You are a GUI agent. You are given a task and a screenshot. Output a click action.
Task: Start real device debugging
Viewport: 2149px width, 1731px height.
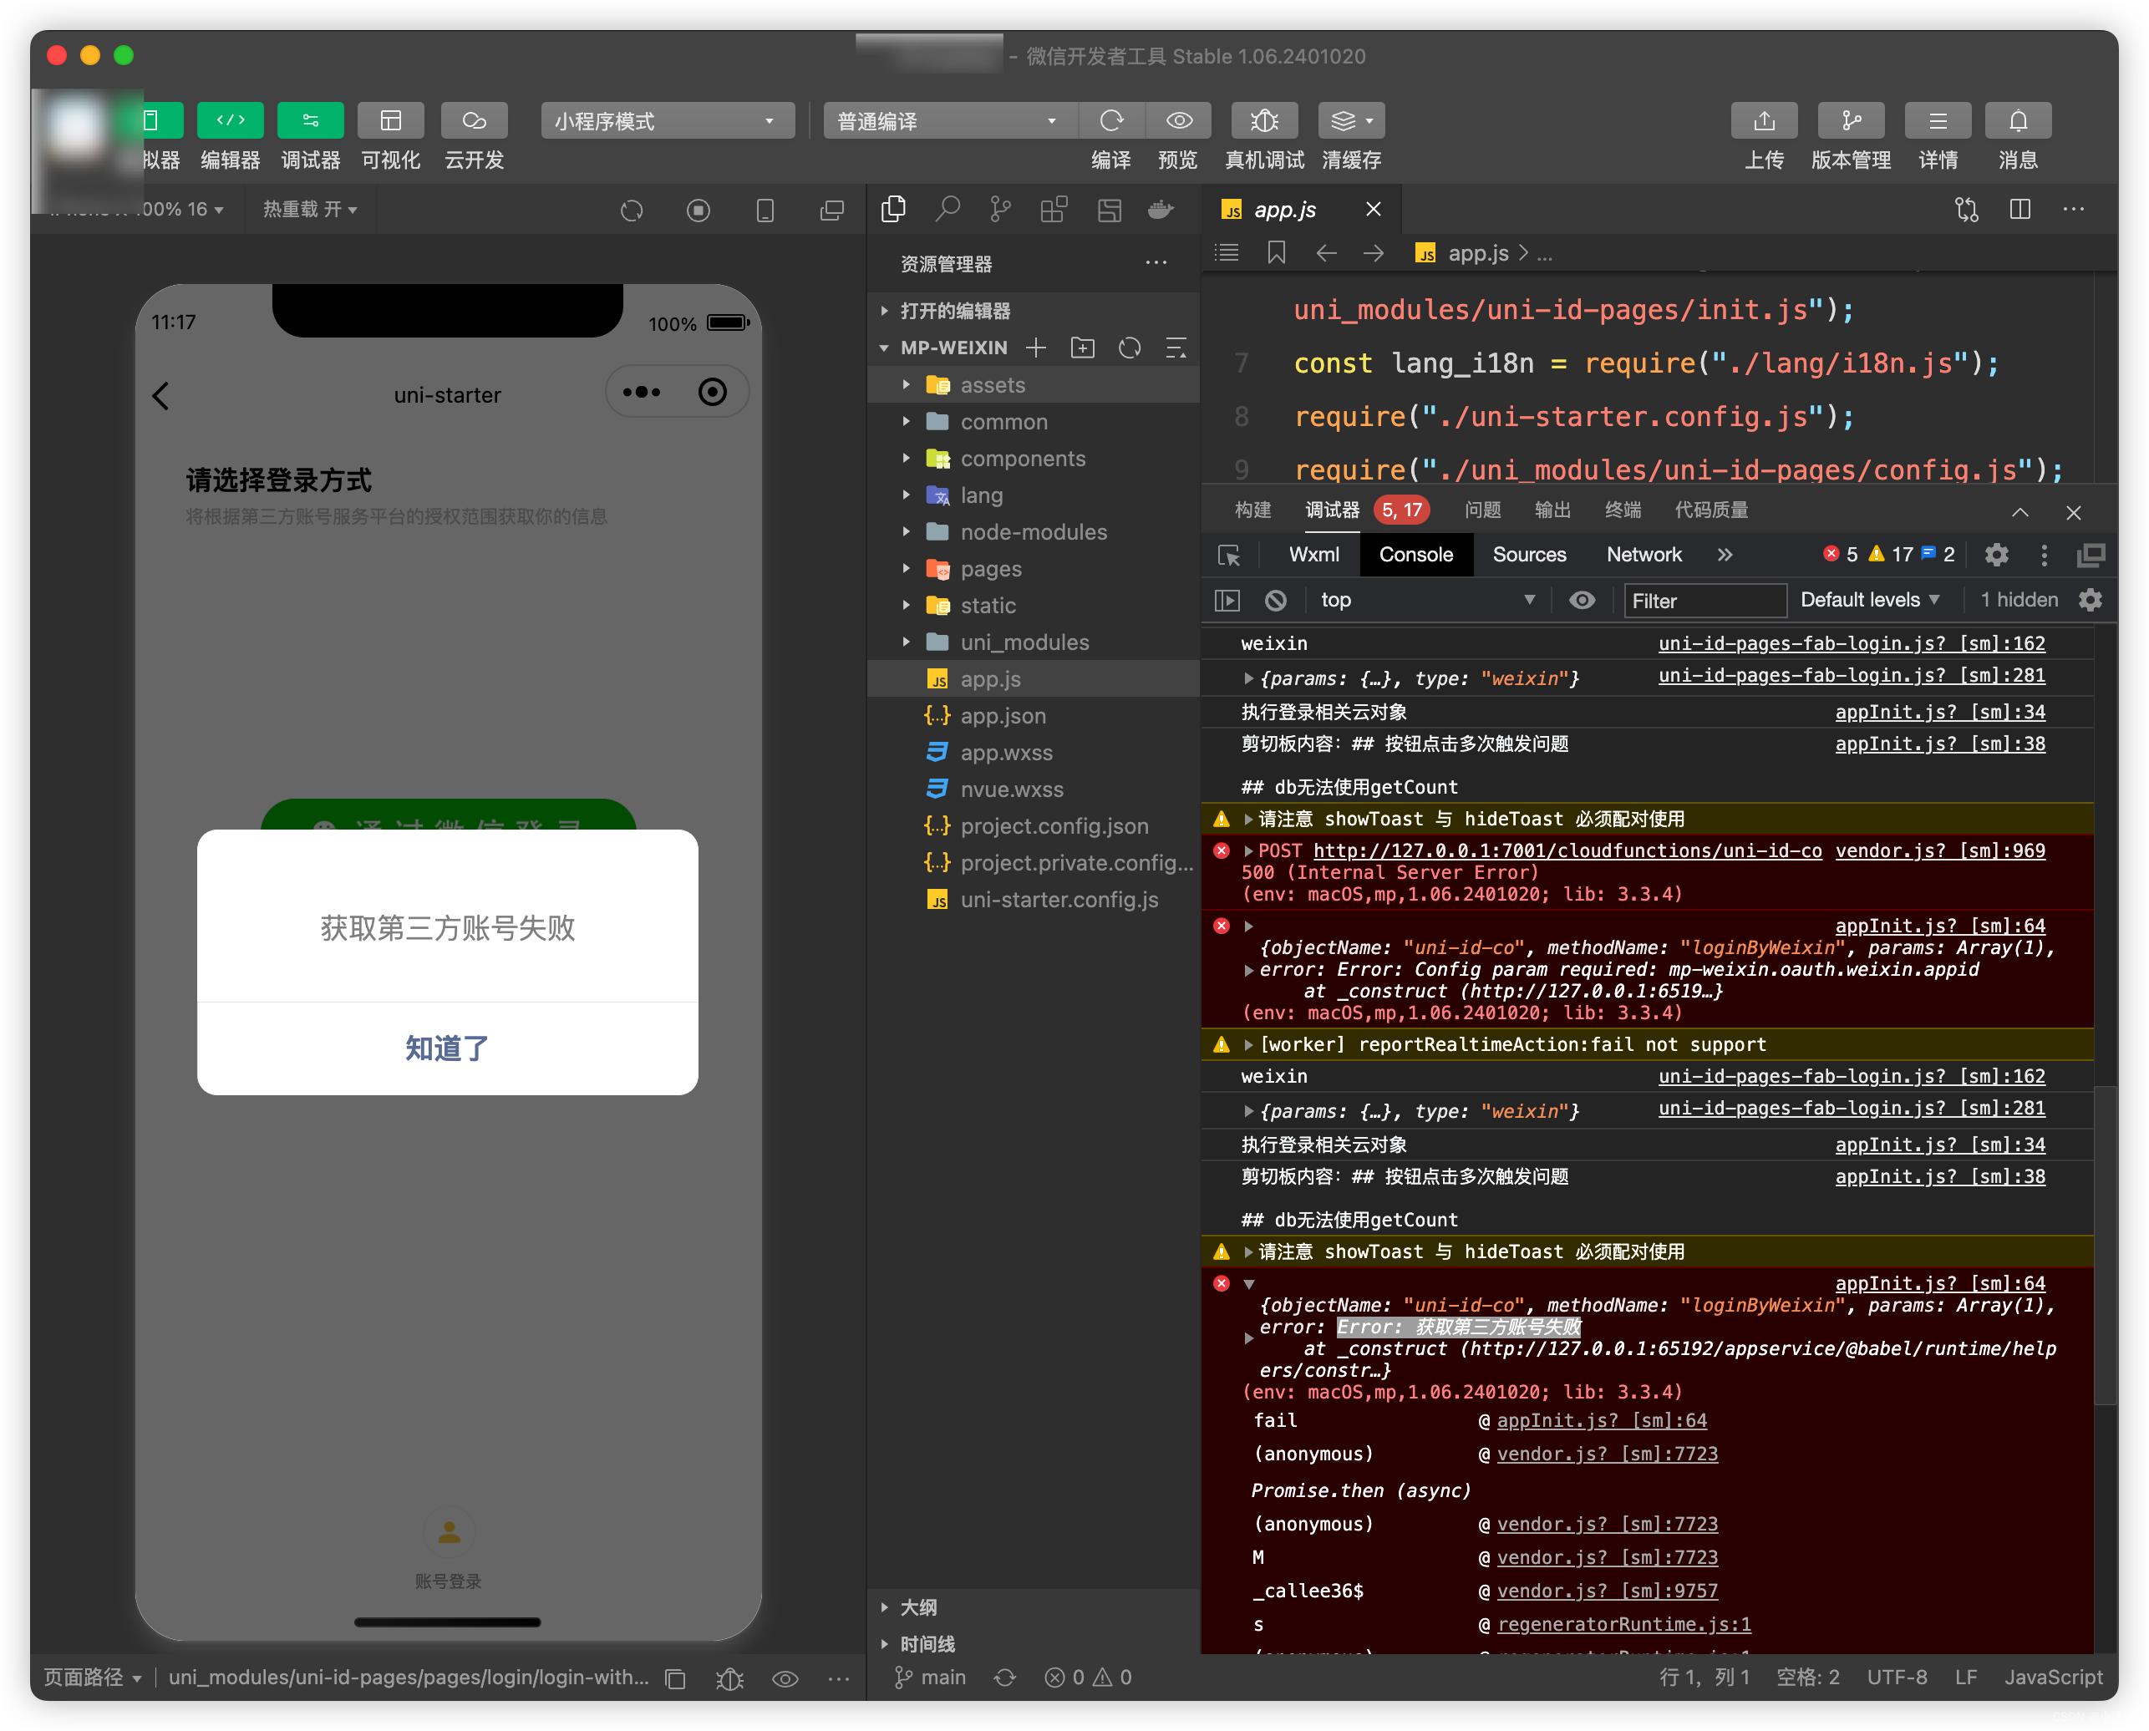coord(1264,120)
